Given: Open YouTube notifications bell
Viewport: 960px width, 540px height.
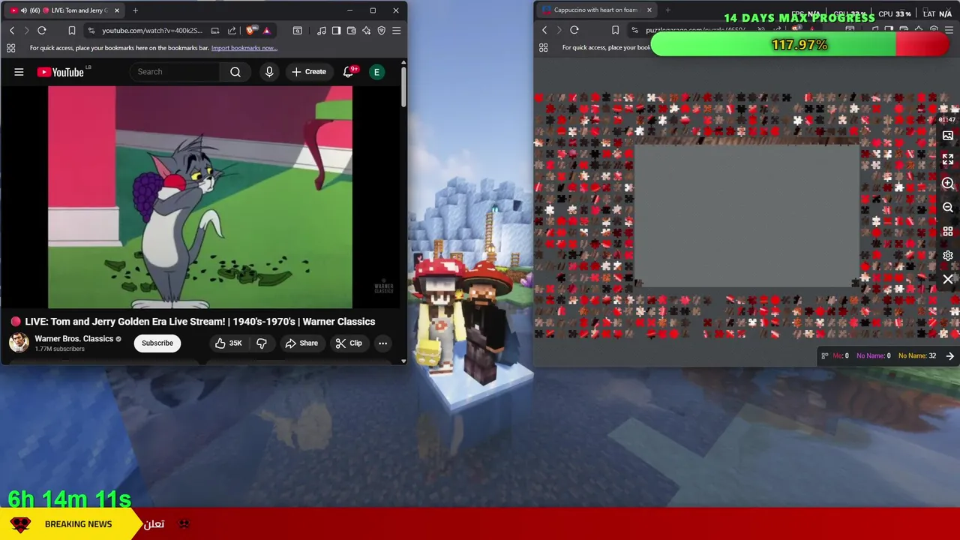Looking at the screenshot, I should (348, 72).
